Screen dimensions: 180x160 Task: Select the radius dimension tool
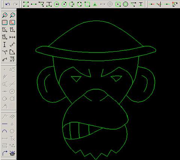pyautogui.click(x=5, y=52)
